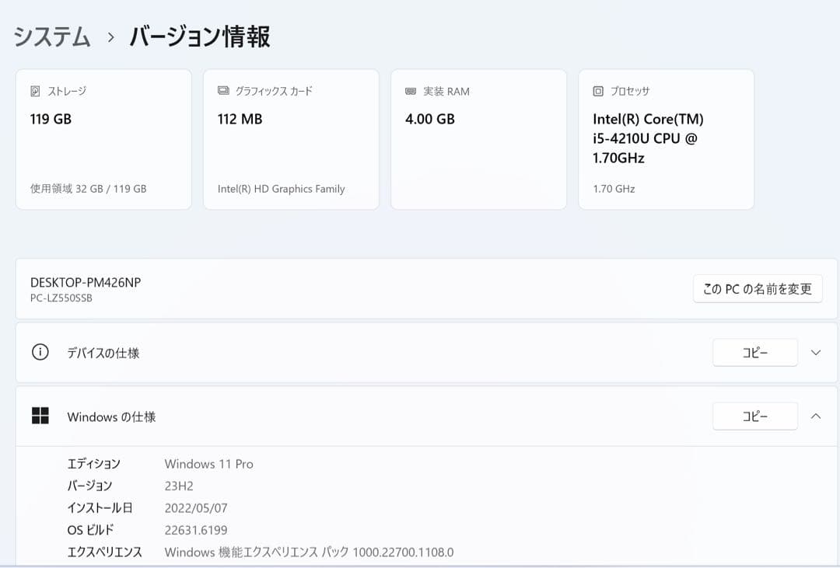The image size is (840, 568).
Task: Click the info icon next to デバイスの仕様
Action: tap(40, 352)
